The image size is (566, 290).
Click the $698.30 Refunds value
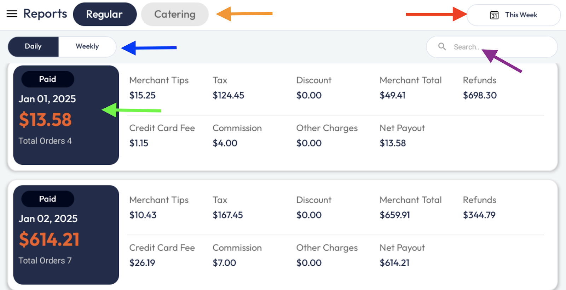click(480, 95)
